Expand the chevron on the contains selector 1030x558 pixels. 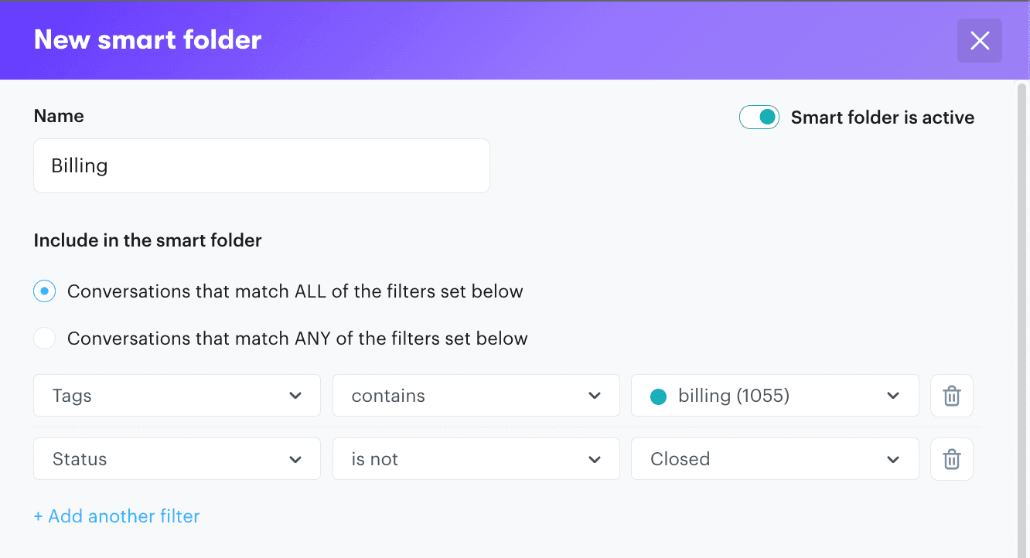tap(595, 395)
